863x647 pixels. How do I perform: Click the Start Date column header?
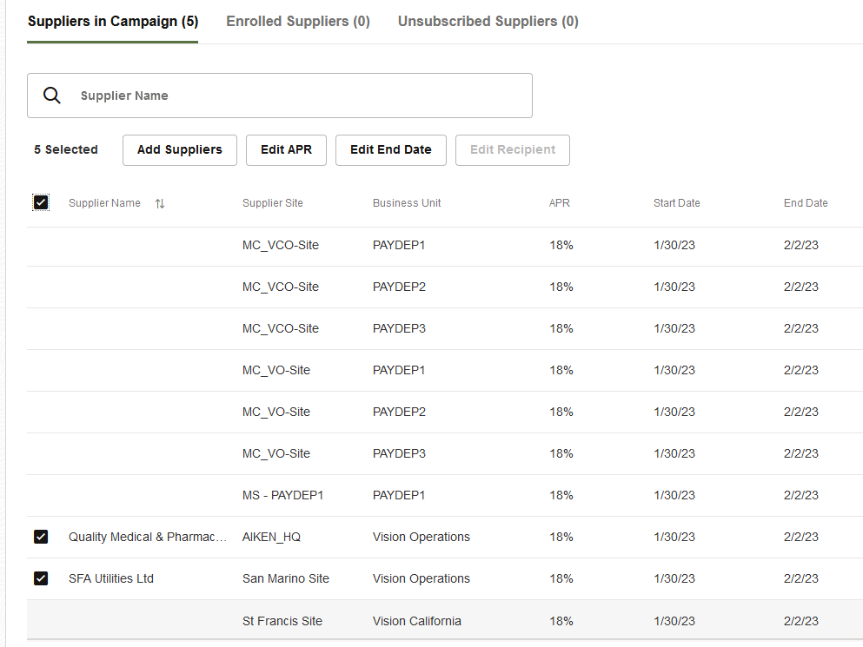coord(676,203)
